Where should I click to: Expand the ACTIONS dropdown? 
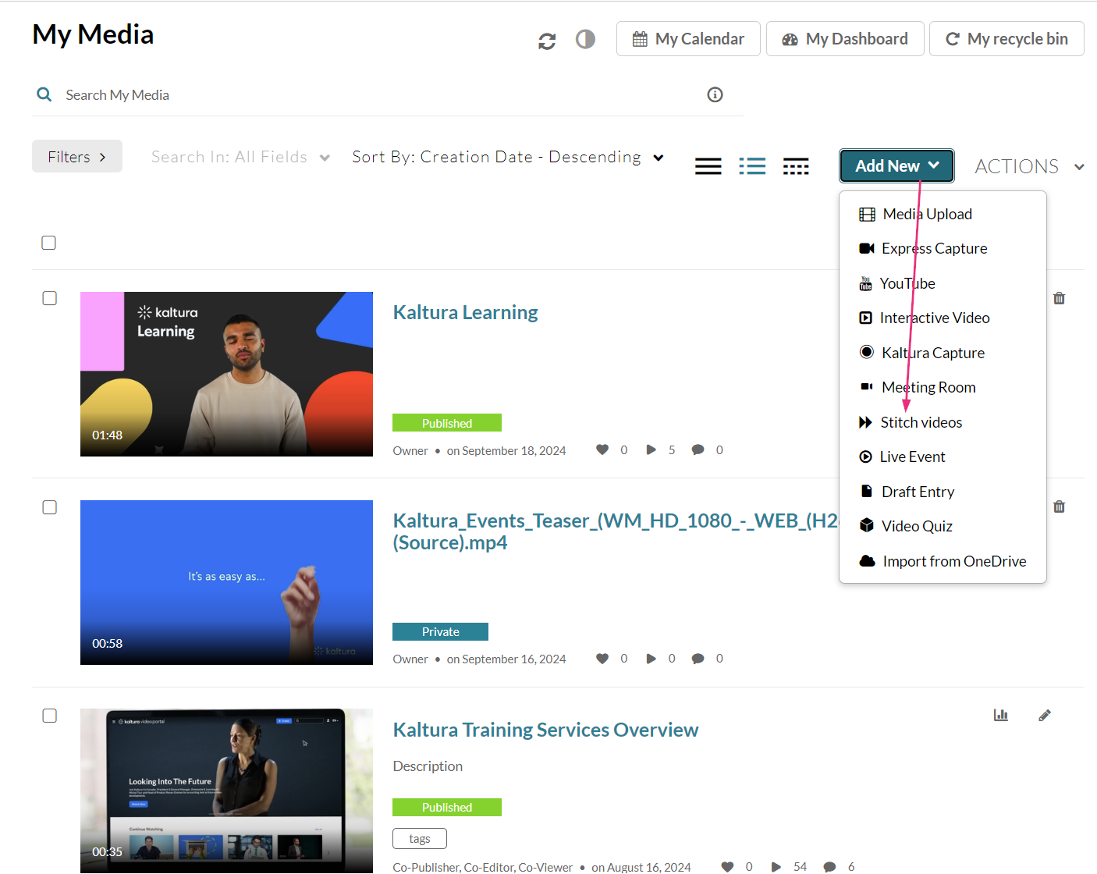pyautogui.click(x=1028, y=166)
